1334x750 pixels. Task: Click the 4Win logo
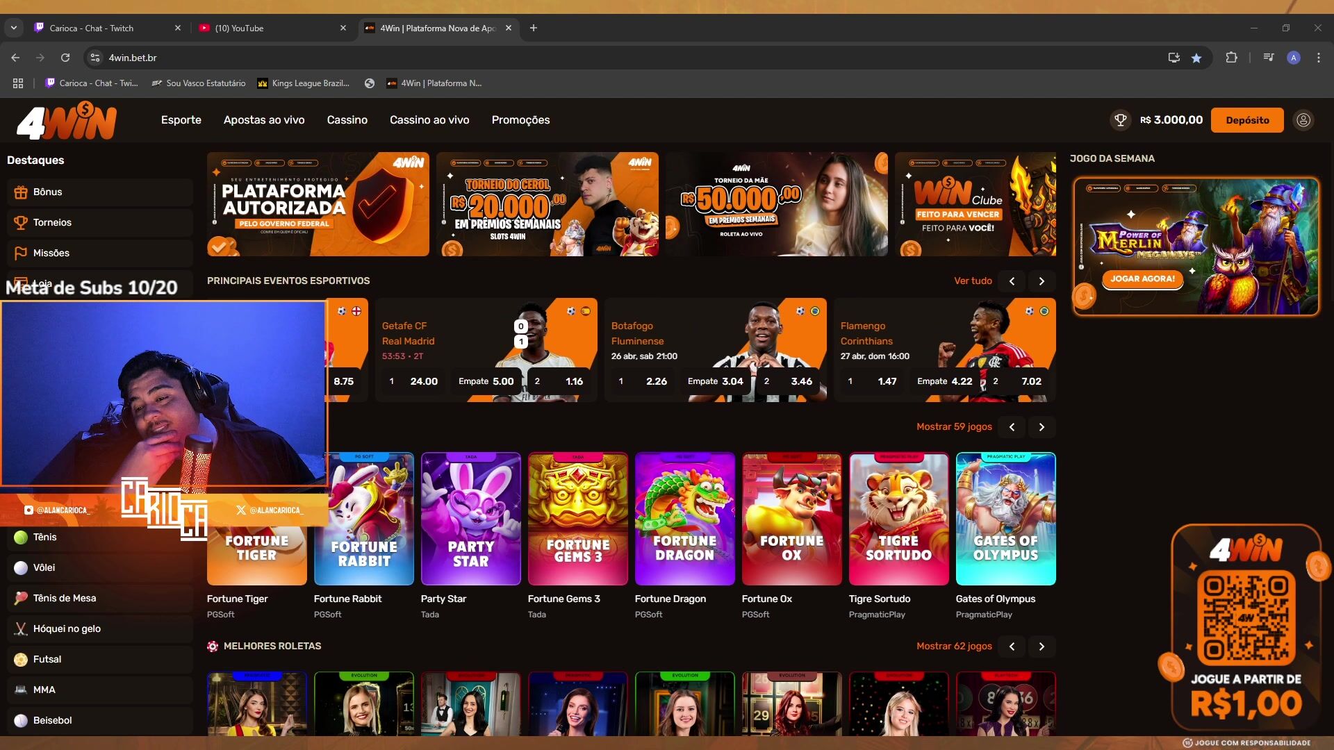[x=67, y=121]
